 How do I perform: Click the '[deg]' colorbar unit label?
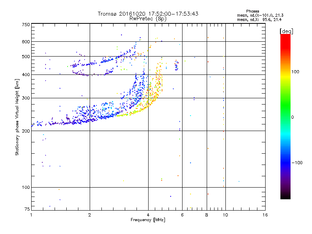click(286, 31)
